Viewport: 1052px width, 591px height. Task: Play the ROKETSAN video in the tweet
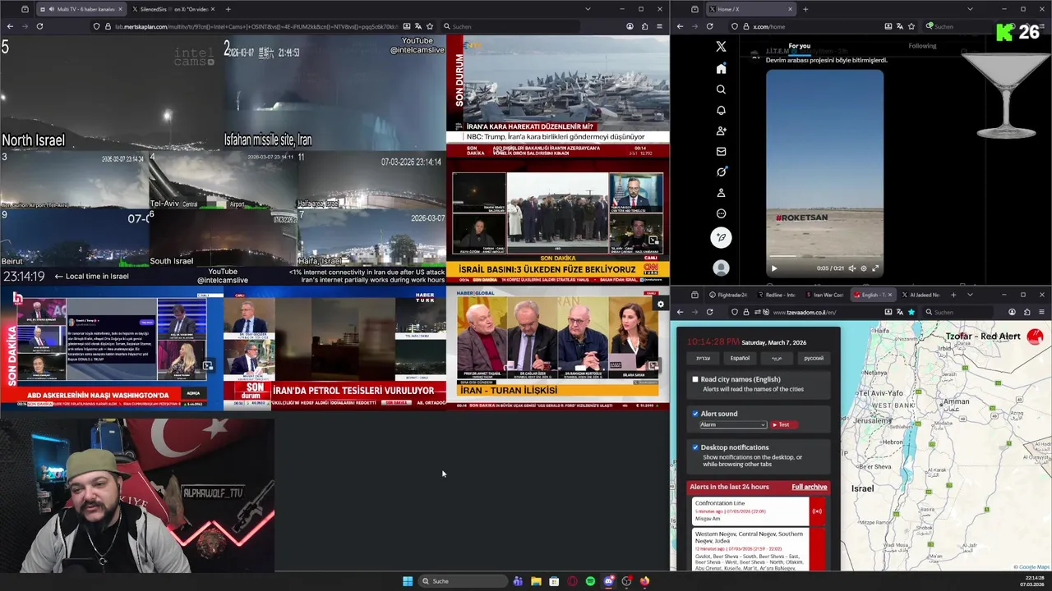pyautogui.click(x=773, y=268)
